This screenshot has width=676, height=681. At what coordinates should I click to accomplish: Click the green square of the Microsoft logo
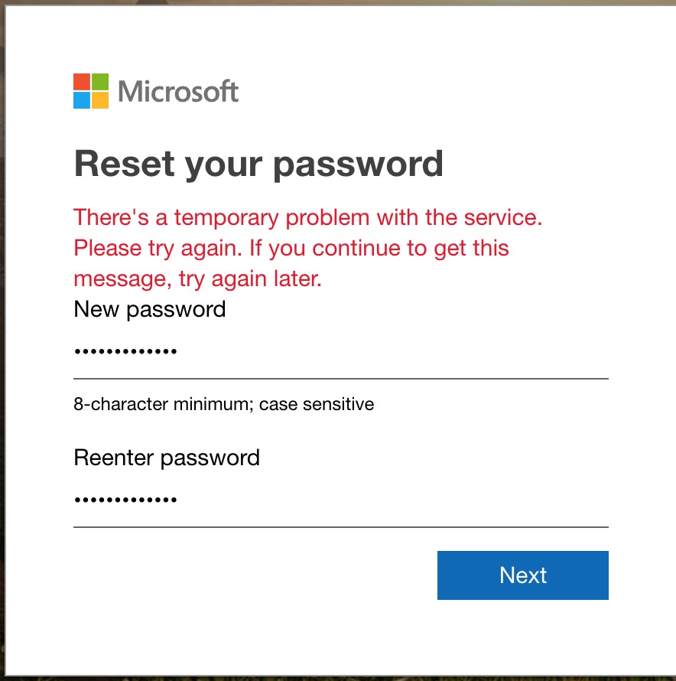pyautogui.click(x=100, y=82)
